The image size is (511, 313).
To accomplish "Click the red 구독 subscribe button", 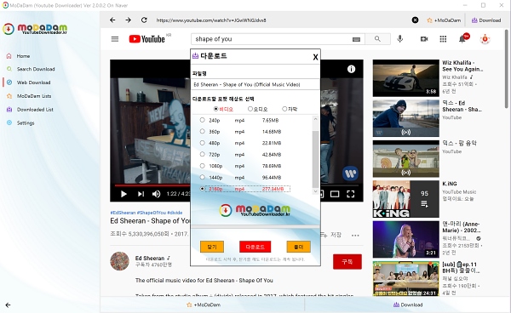I will pyautogui.click(x=347, y=262).
